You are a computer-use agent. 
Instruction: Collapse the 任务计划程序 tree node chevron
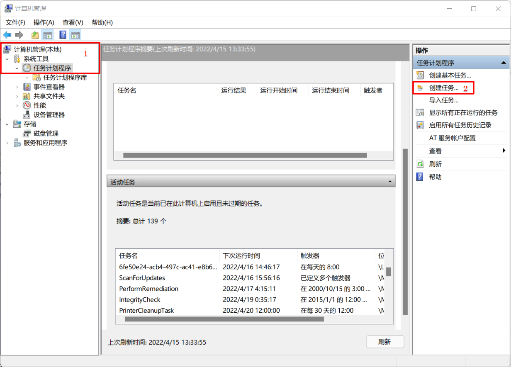tap(17, 68)
